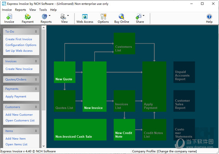Viewport: 219px width, 154px height.
Task: Click Set Up Web Access link
Action: (19, 51)
